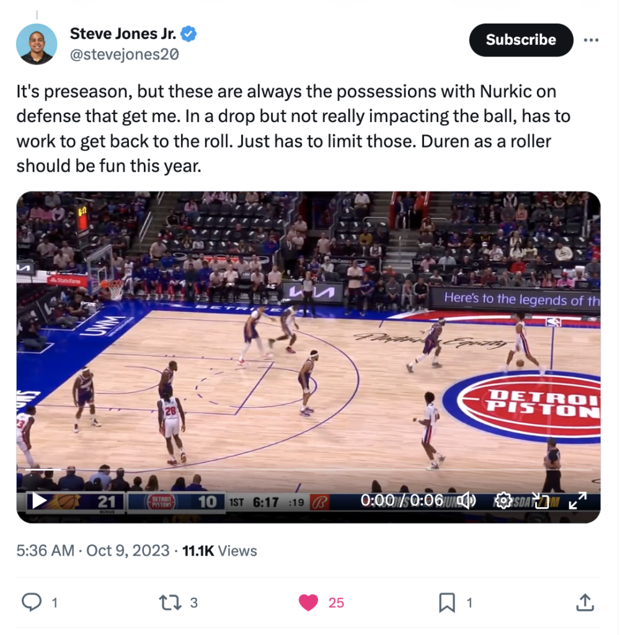Image resolution: width=620 pixels, height=635 pixels.
Task: View the 11.1K Views analytics
Action: point(219,551)
